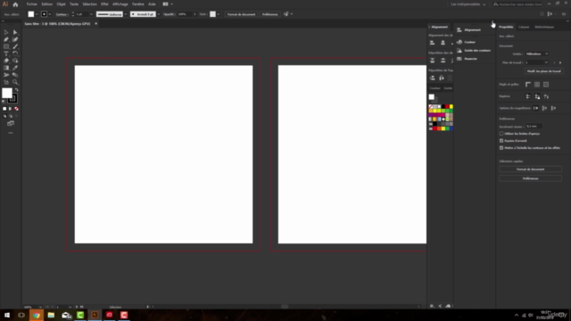The image size is (571, 321).
Task: Open the Edit Toolbar three-dots button
Action: pyautogui.click(x=11, y=133)
